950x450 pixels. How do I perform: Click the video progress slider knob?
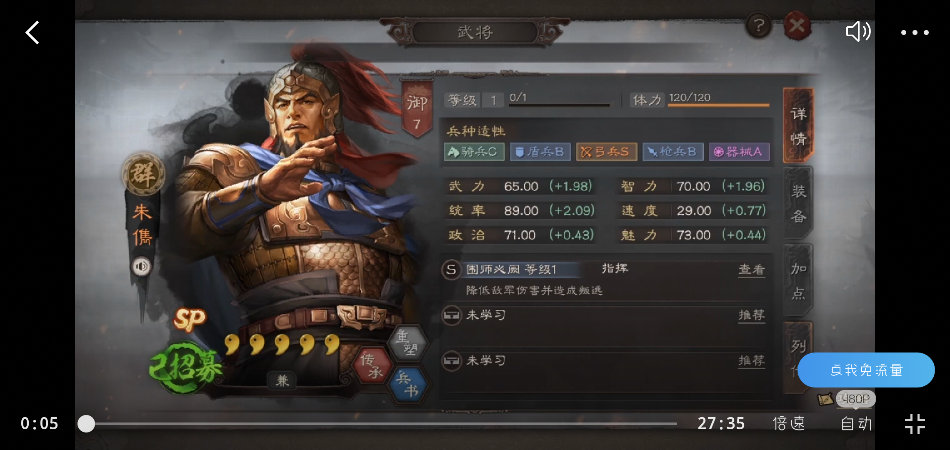point(86,424)
